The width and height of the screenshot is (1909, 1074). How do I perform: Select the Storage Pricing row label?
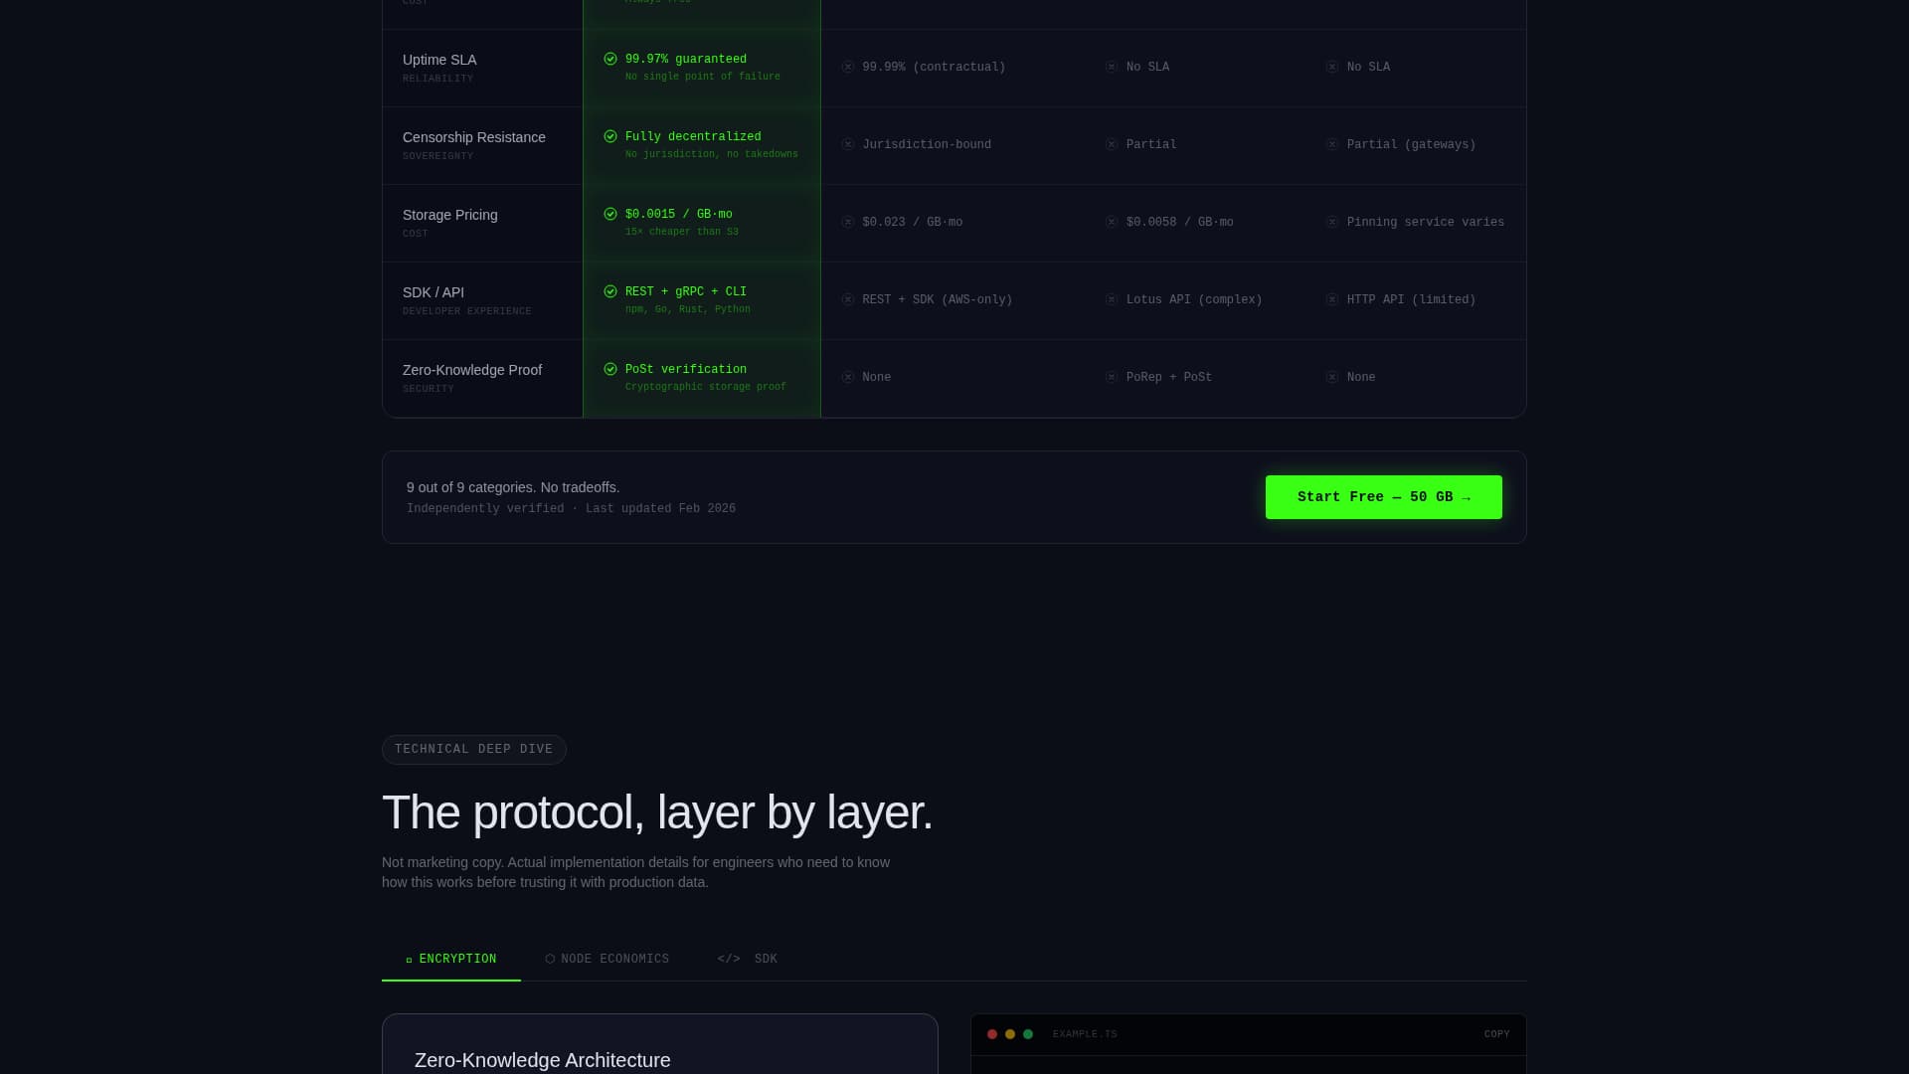tap(450, 215)
